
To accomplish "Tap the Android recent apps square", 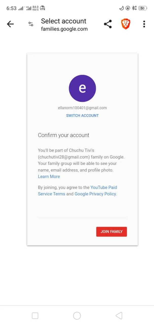I will pyautogui.click(x=35, y=316).
